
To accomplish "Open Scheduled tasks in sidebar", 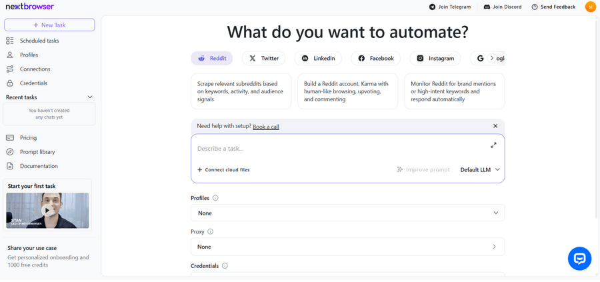I will click(x=39, y=41).
